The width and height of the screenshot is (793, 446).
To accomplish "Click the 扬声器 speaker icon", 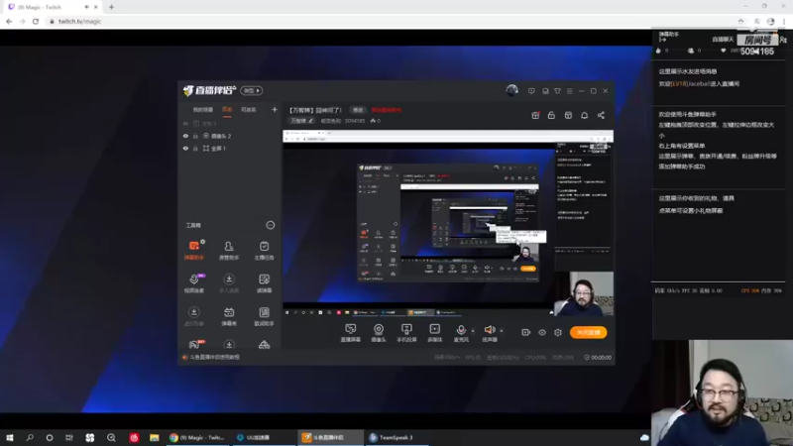I will [x=489, y=330].
